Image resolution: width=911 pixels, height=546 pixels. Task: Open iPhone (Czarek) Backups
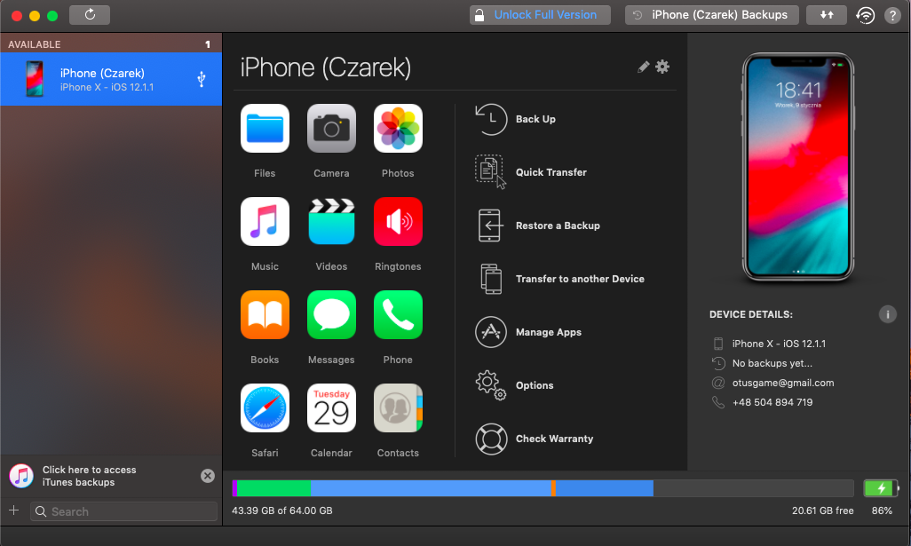711,14
